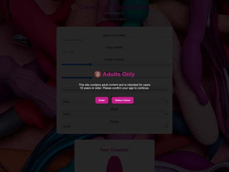The width and height of the screenshot is (229, 172).
Task: Click the palette emoji left of the title
Action: pyautogui.click(x=74, y=7)
